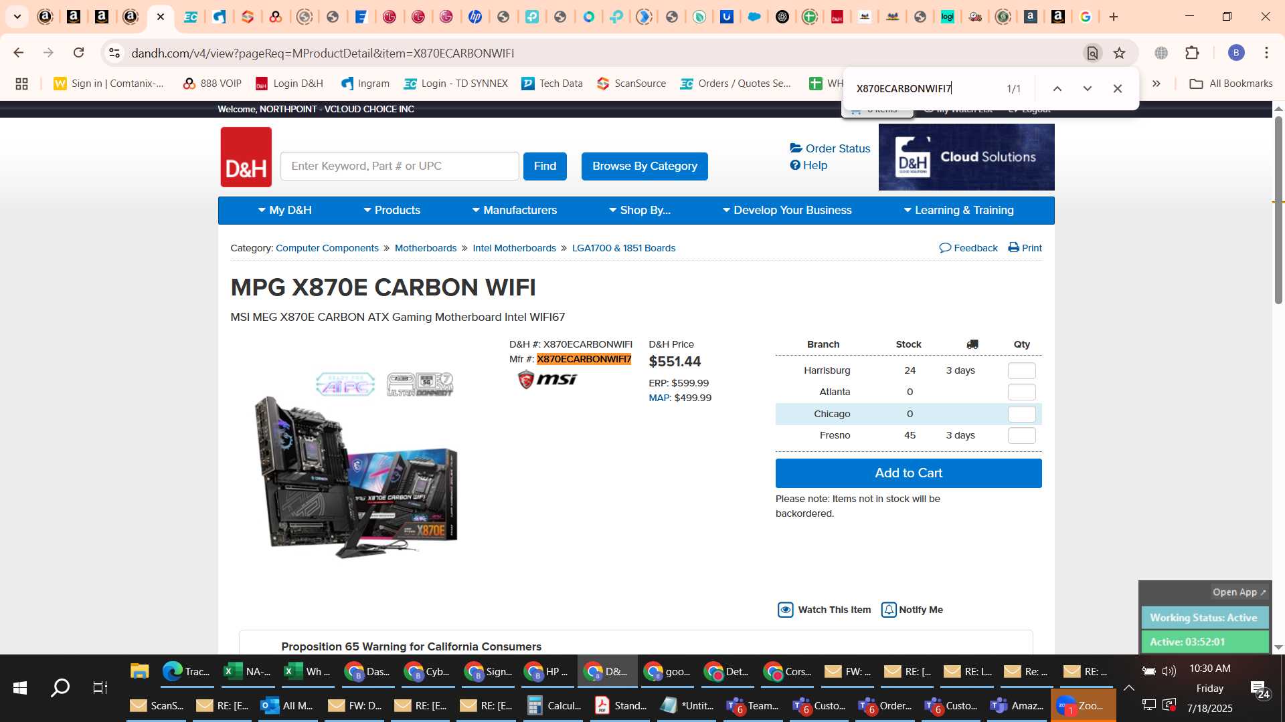Open the Help link

click(808, 165)
